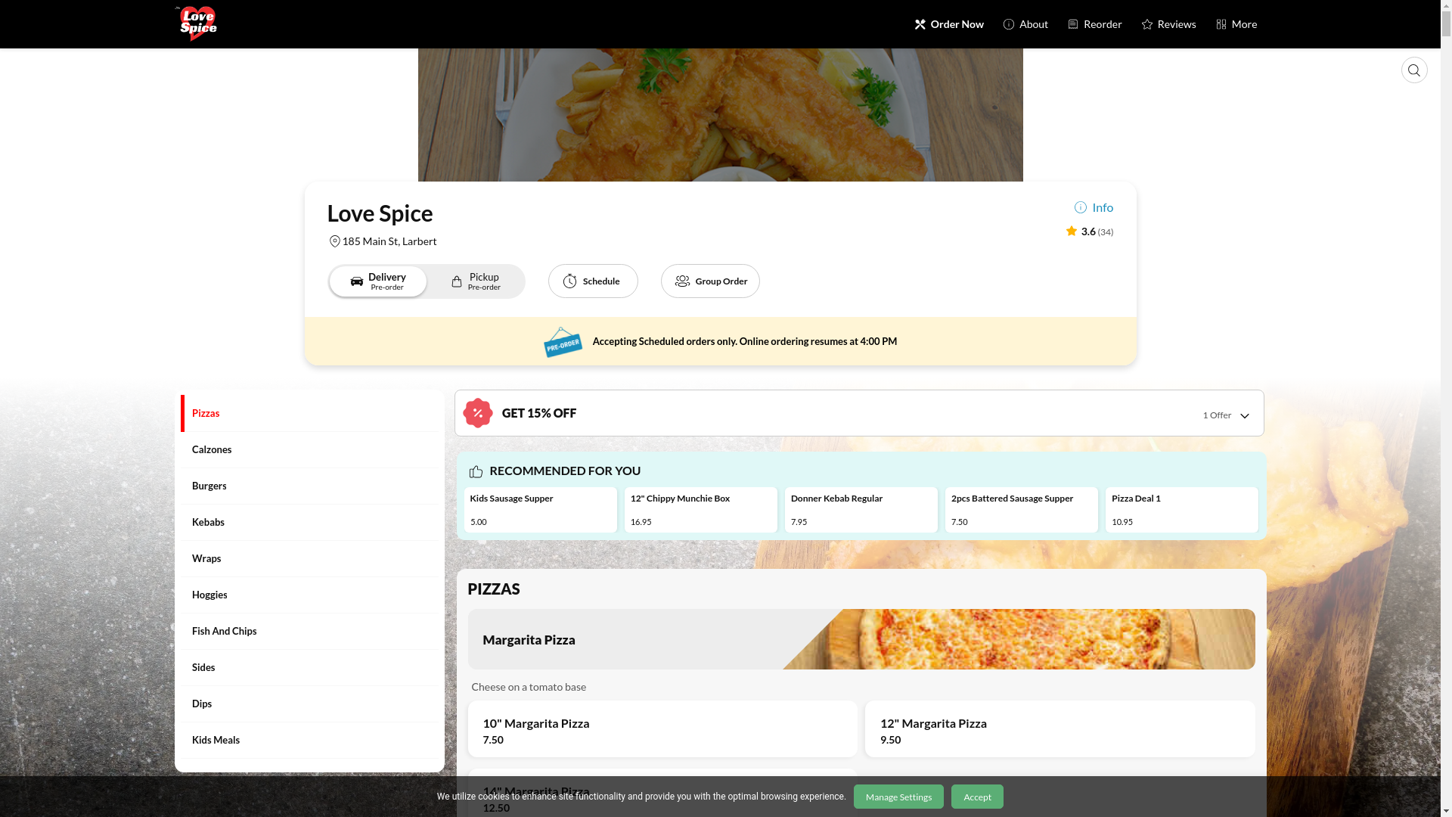
Task: Click the 185 Main St, Larbert address
Action: point(389,241)
